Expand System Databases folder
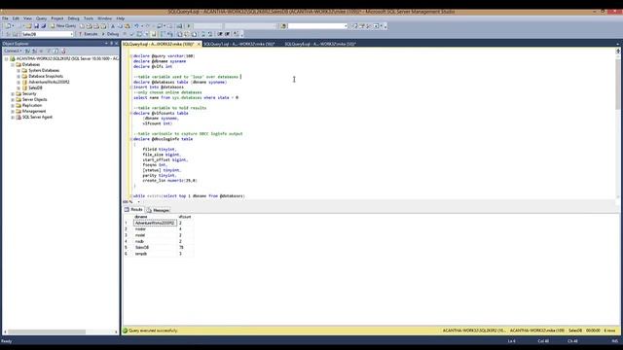 click(x=18, y=70)
